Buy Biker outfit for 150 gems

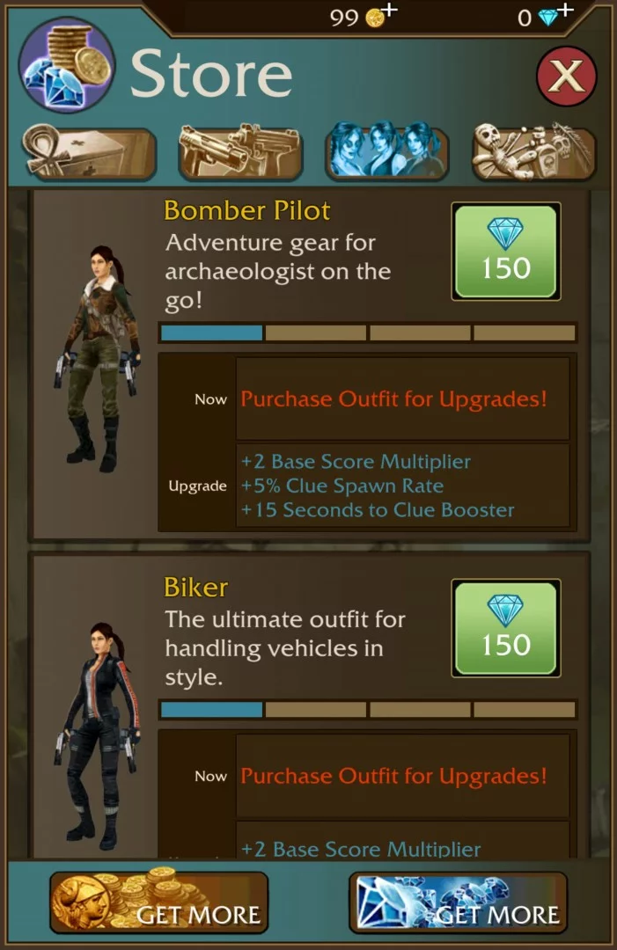(x=505, y=628)
